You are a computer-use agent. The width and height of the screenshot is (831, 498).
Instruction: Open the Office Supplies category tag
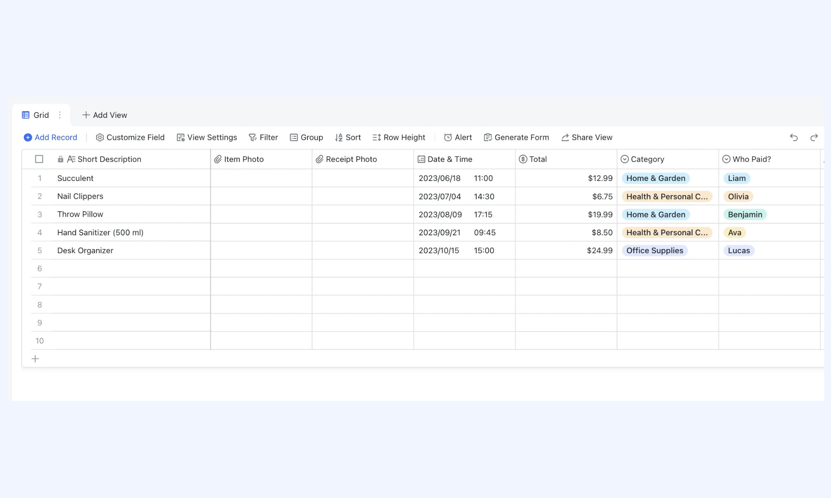click(x=655, y=251)
